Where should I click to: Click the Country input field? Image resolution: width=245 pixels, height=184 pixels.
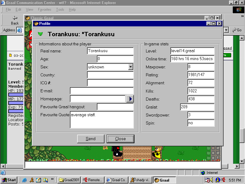(x=110, y=75)
